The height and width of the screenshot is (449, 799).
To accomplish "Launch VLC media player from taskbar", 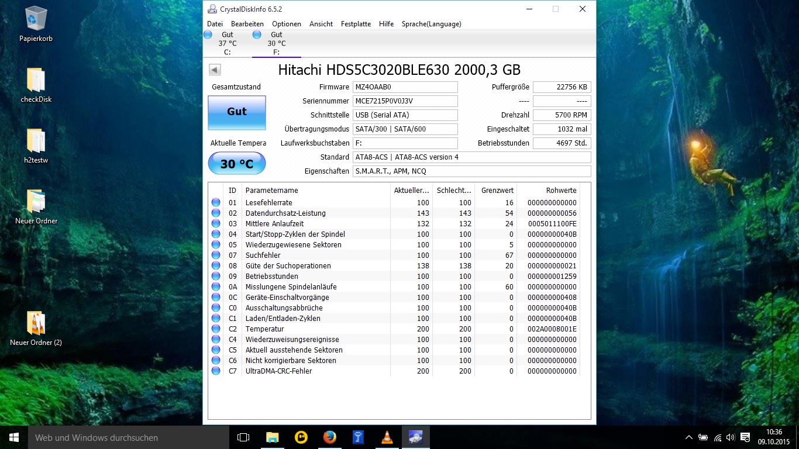I will 387,437.
